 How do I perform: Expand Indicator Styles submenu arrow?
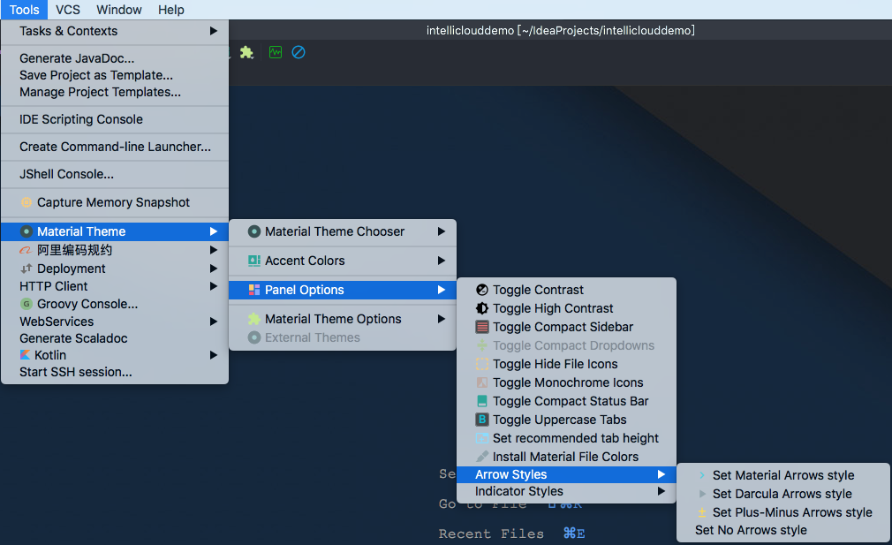[x=661, y=491]
